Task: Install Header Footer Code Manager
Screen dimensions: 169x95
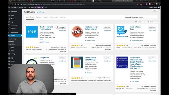Action: click(x=107, y=58)
